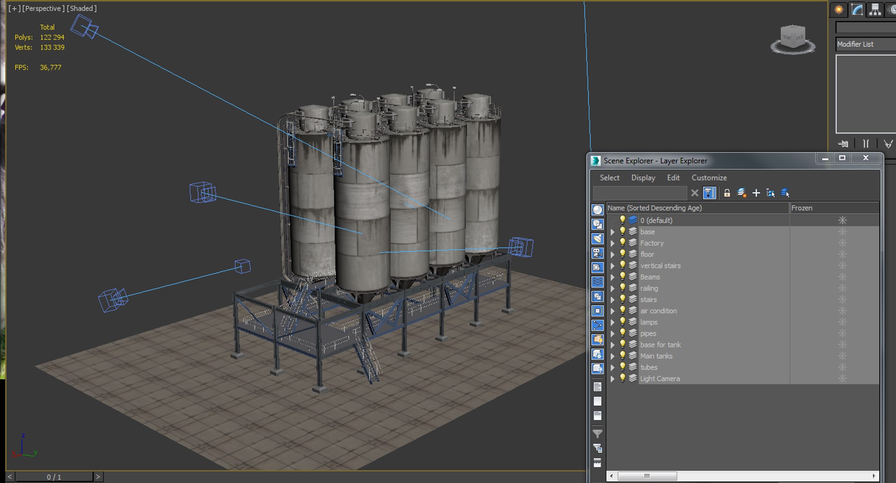The width and height of the screenshot is (896, 483).
Task: Open the Edit menu in Scene Explorer
Action: click(673, 178)
